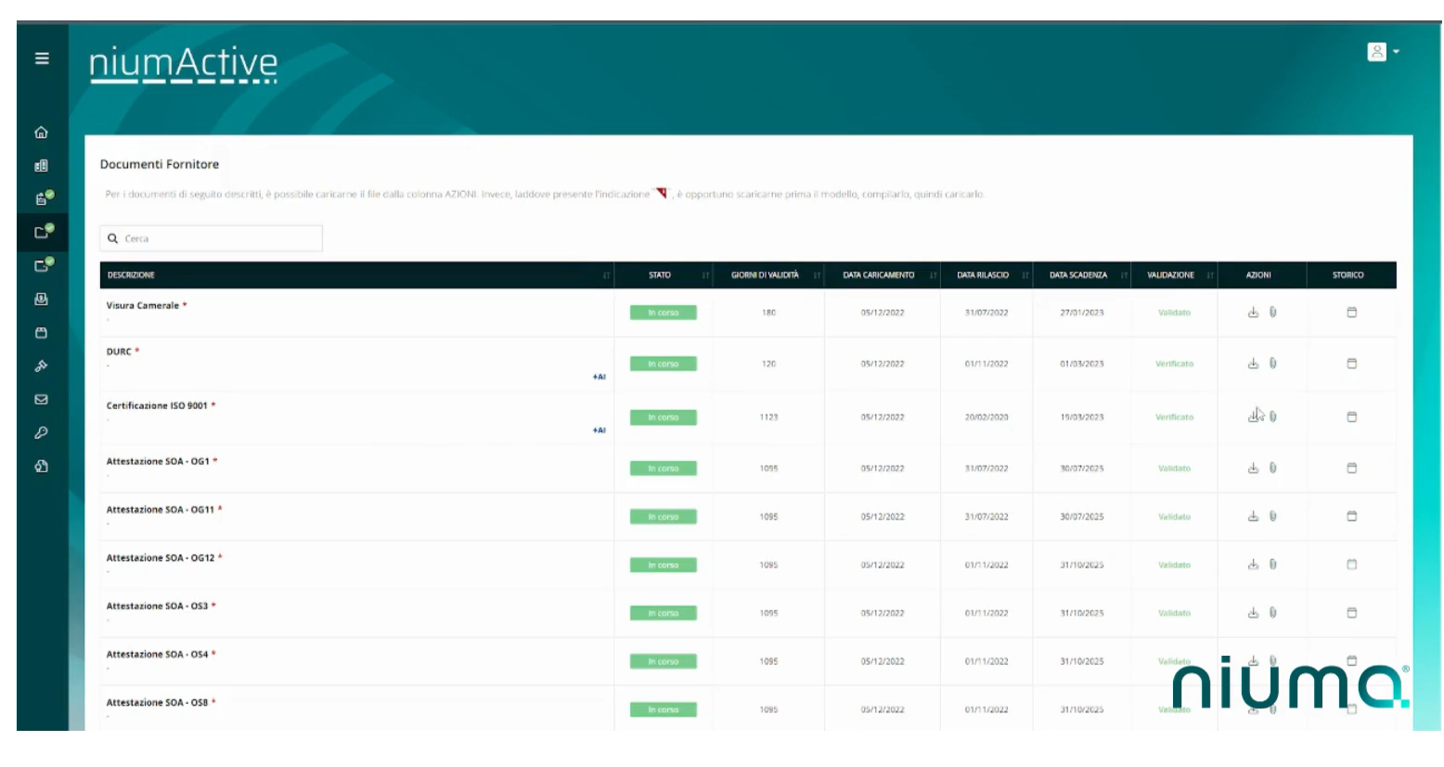Attach a file to Attestazione SOA - OG12

[x=1272, y=565]
